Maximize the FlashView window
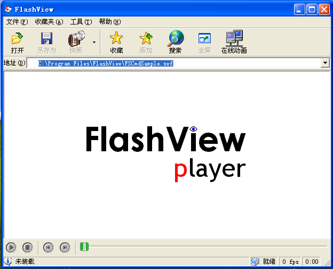The image size is (333, 269). [312, 10]
